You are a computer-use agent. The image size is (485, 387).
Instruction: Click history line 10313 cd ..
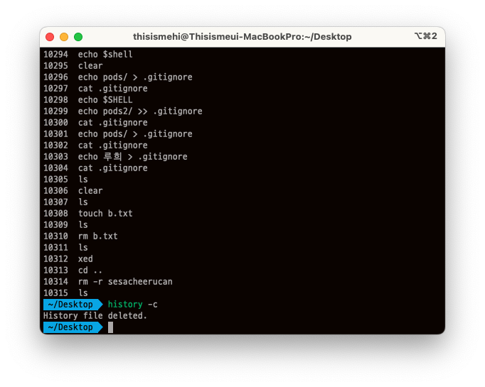(x=73, y=271)
